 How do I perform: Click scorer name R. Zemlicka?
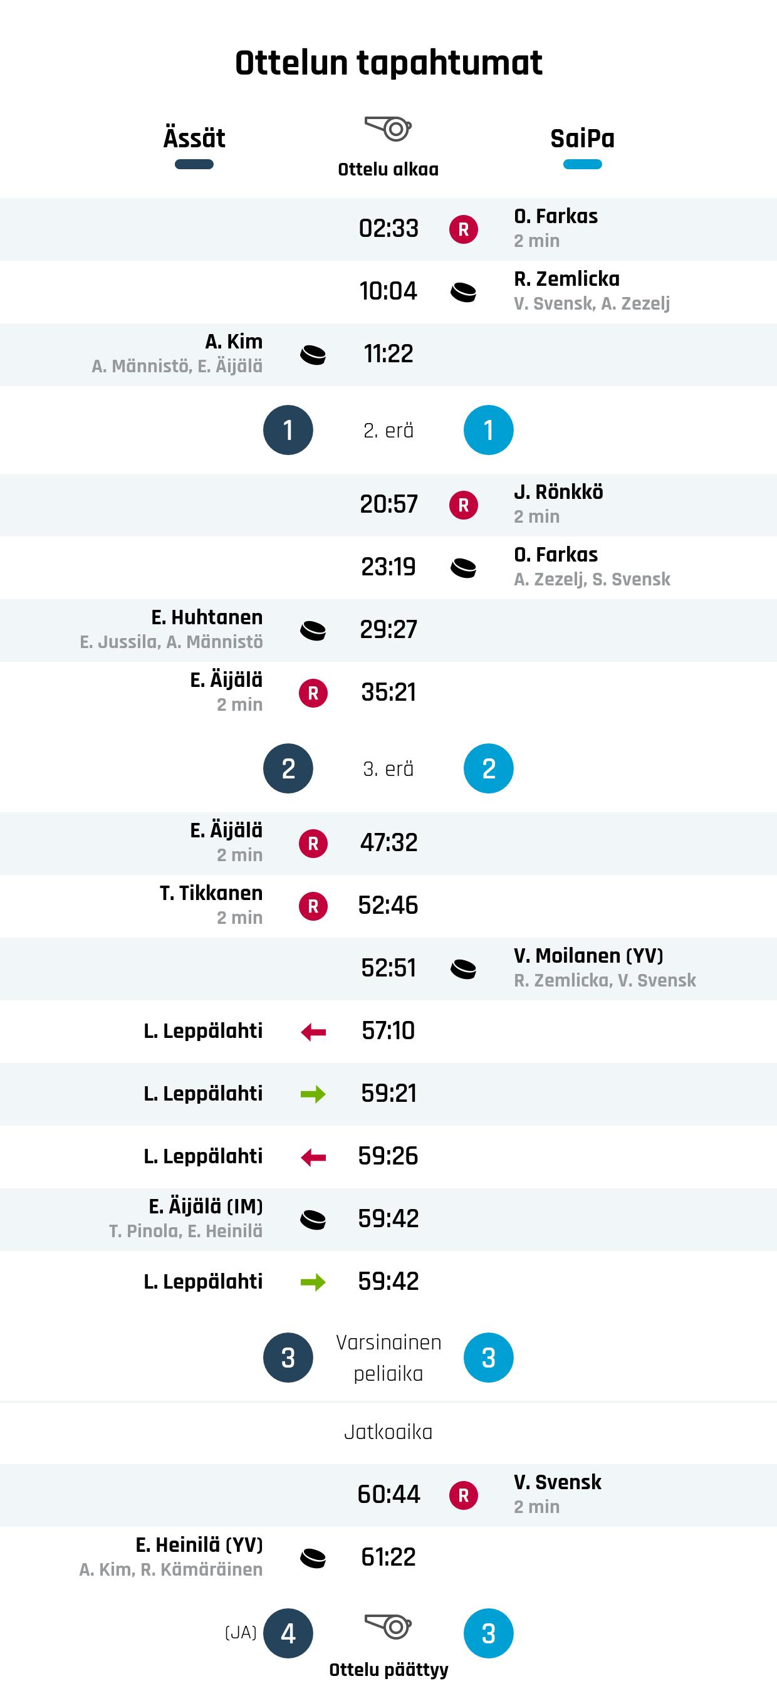pos(566,279)
